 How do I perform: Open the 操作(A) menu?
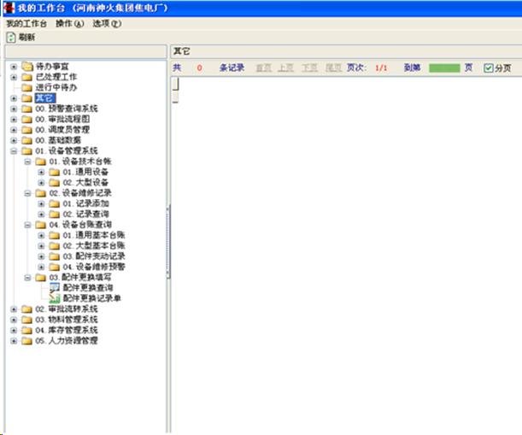tap(69, 23)
